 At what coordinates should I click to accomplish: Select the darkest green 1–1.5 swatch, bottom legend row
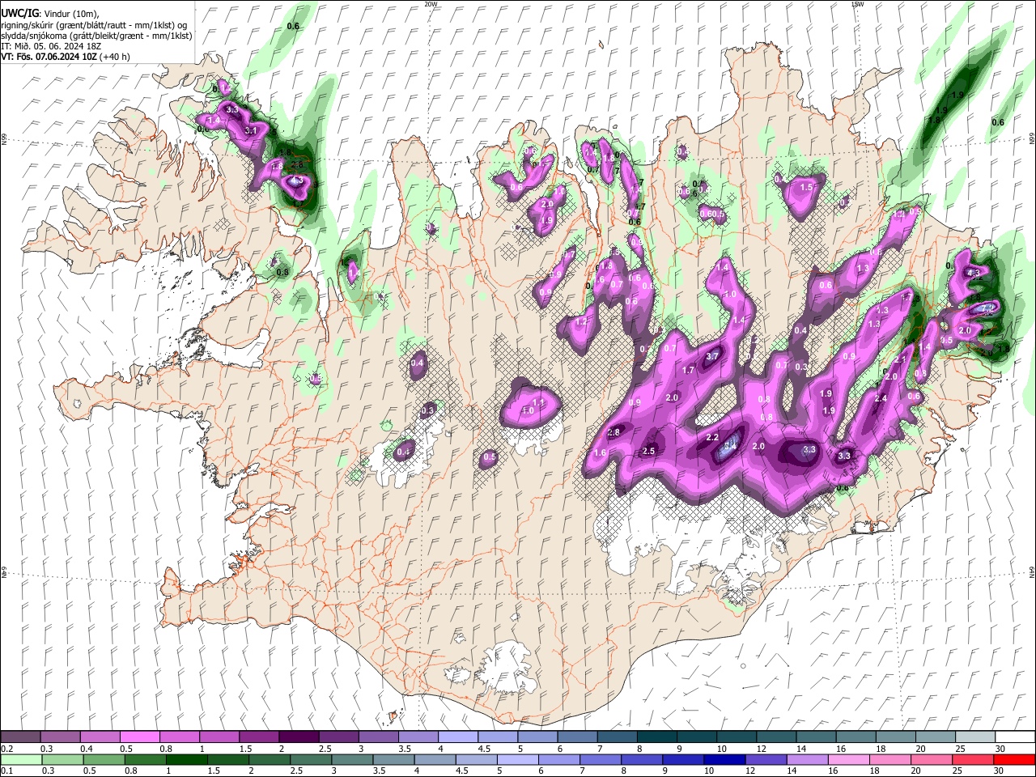click(x=186, y=759)
